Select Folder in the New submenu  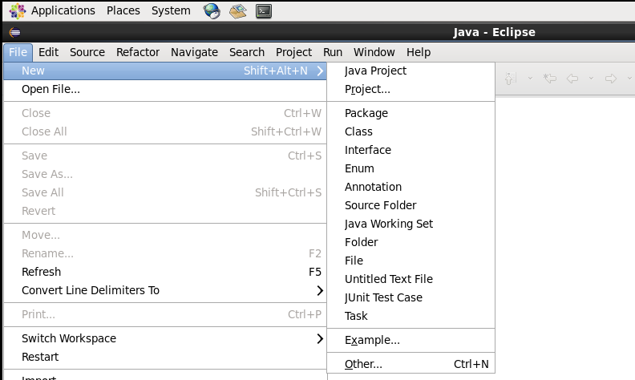click(x=411, y=242)
